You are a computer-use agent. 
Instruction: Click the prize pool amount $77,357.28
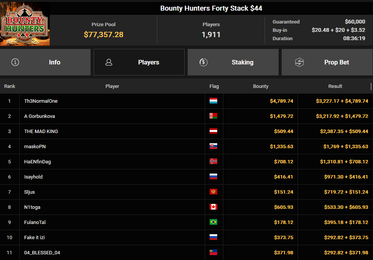103,35
